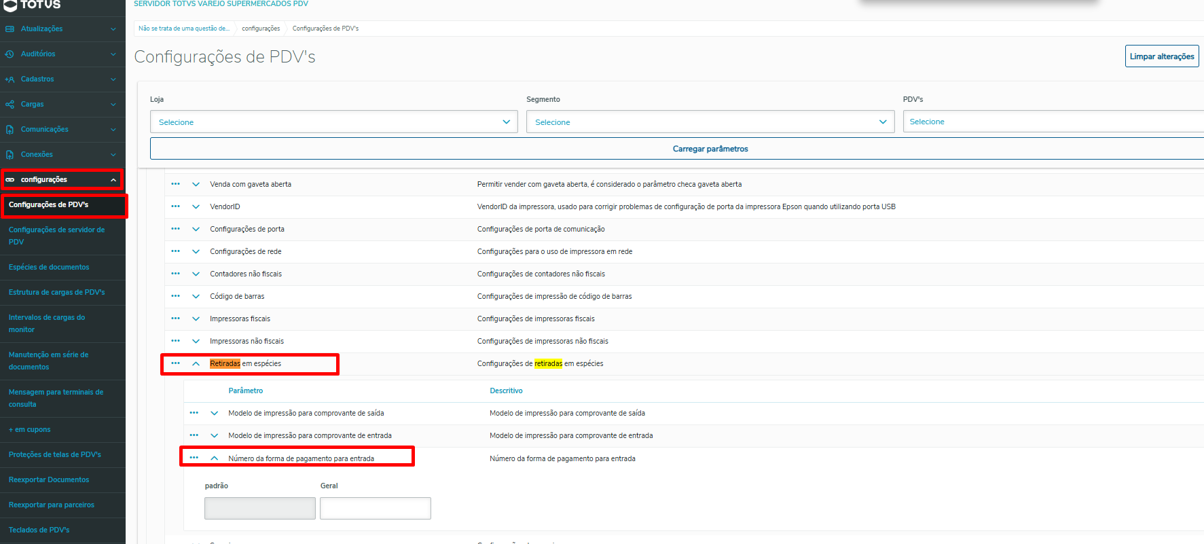This screenshot has height=544, width=1204.
Task: Open three-dot menu for Venda com gaveta aberta
Action: pyautogui.click(x=176, y=184)
